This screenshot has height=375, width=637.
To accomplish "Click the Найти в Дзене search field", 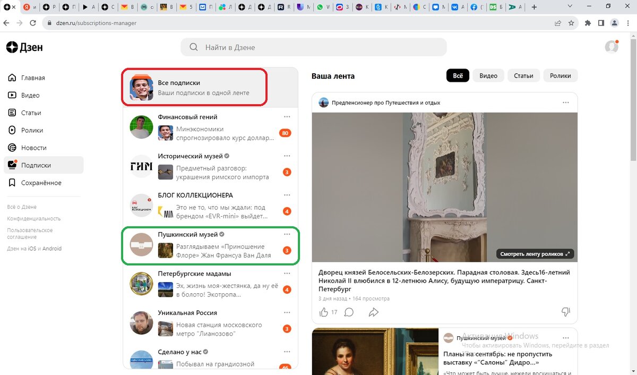I will (313, 47).
